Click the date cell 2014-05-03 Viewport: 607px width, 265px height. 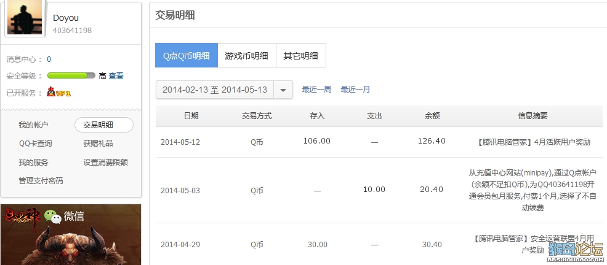coord(180,191)
